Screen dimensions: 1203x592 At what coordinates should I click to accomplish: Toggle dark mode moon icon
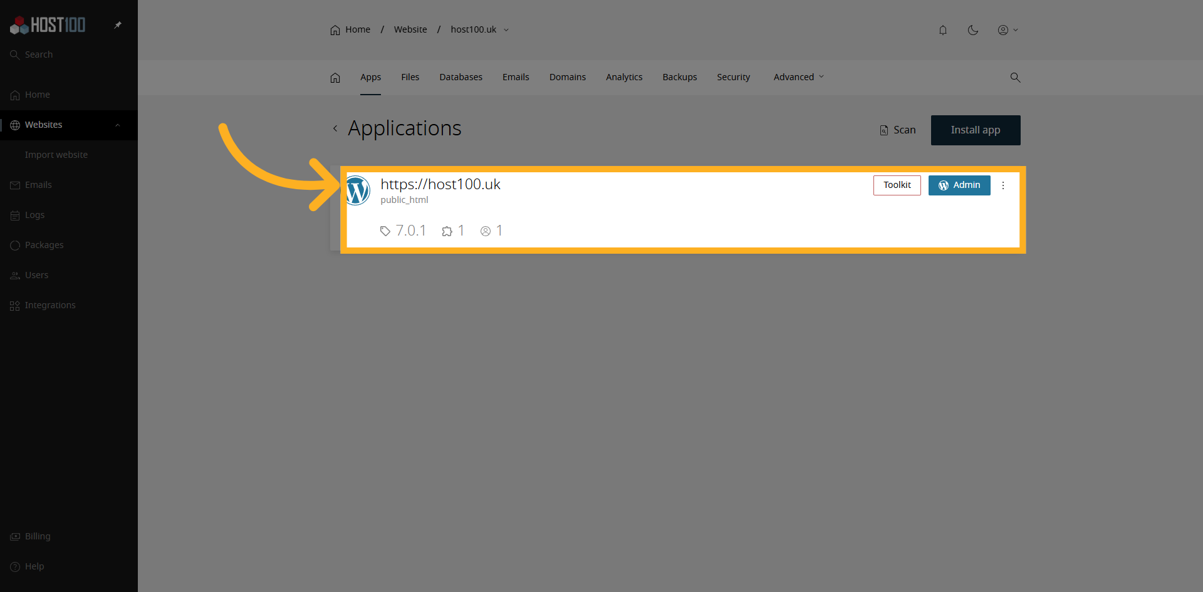click(x=973, y=30)
